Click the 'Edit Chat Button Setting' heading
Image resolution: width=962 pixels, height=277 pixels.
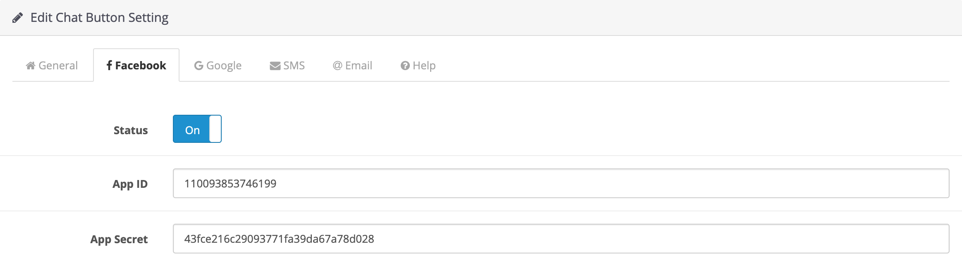tap(99, 18)
